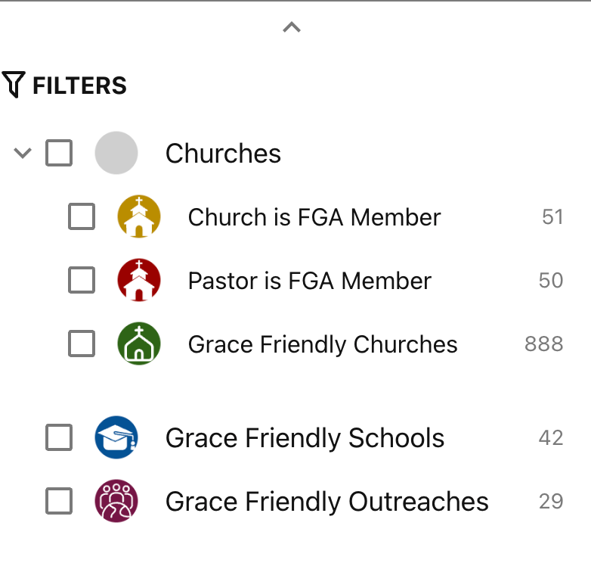Enable the Grace Friendly Schools checkbox

tap(59, 437)
